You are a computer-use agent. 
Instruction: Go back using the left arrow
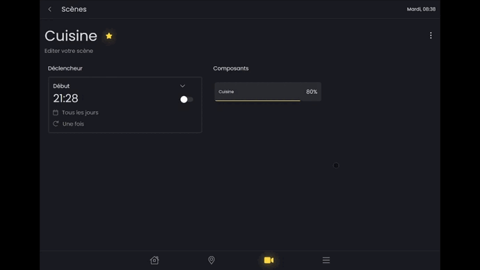(49, 9)
